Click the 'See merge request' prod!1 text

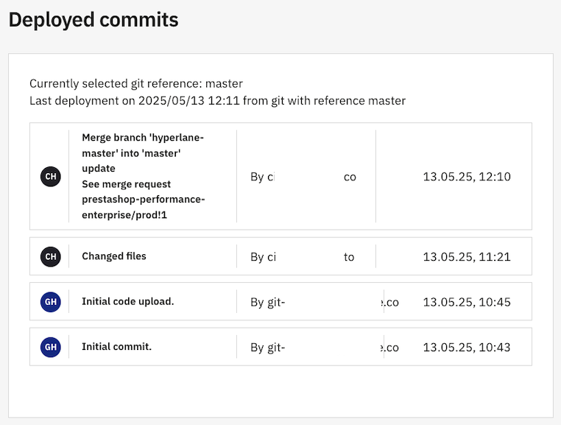(143, 200)
